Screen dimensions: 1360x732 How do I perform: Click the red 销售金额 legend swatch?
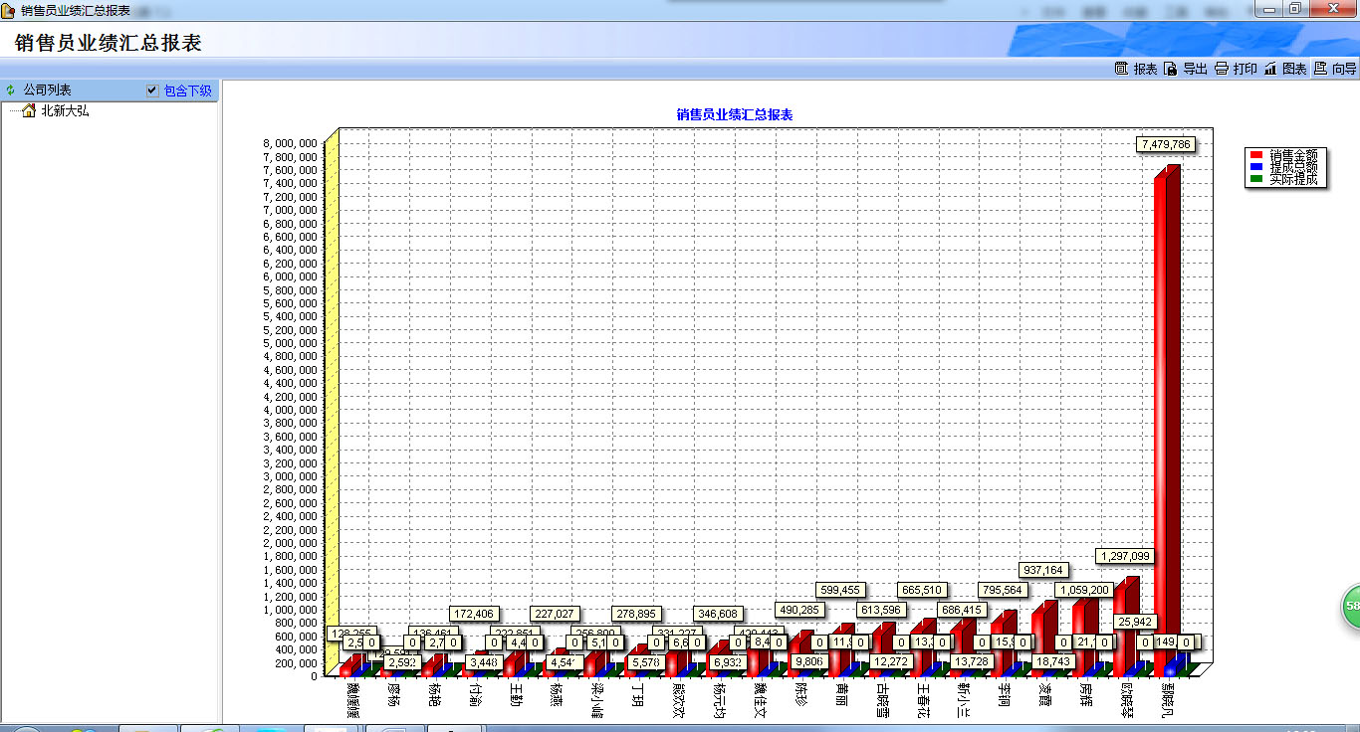point(1256,155)
